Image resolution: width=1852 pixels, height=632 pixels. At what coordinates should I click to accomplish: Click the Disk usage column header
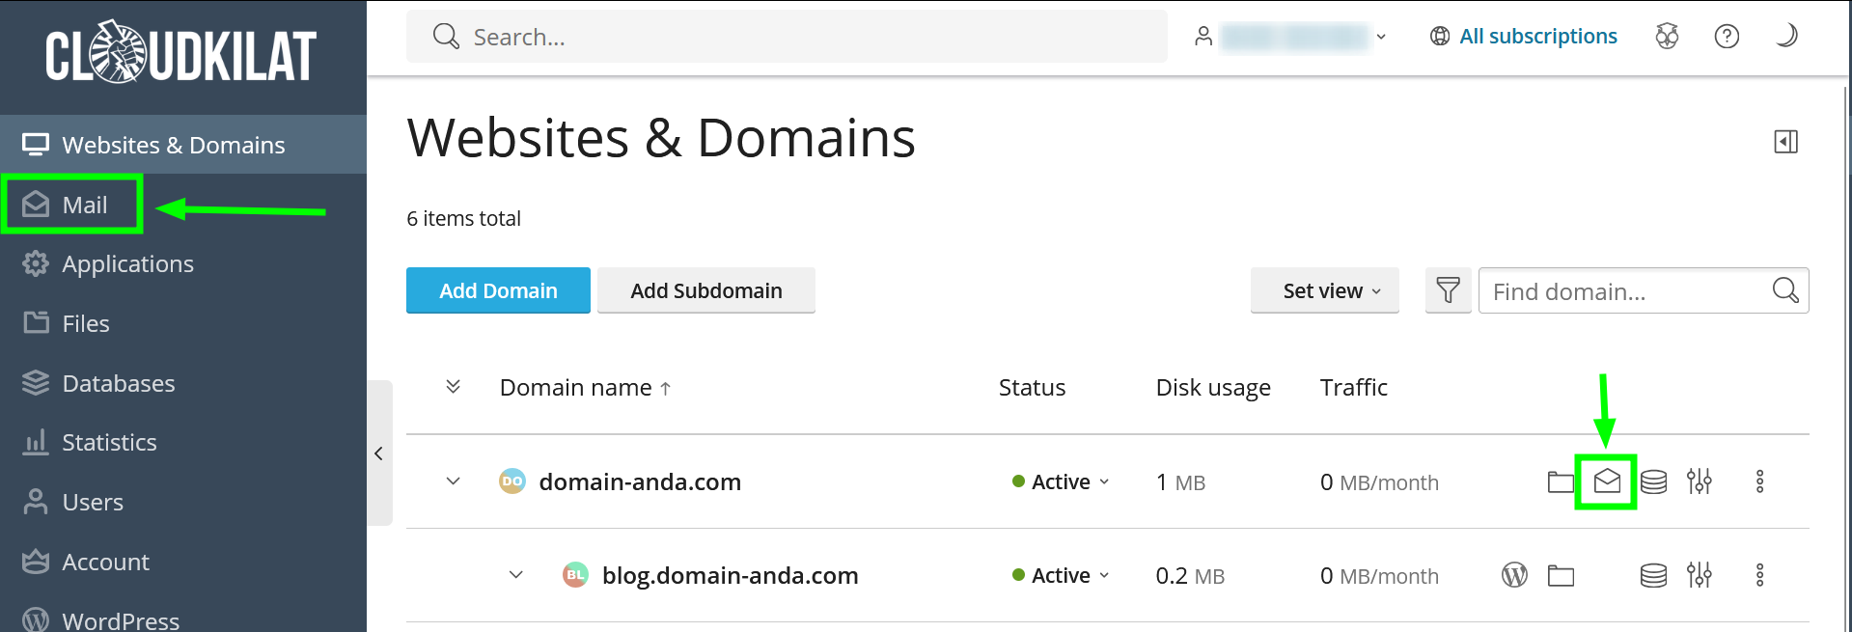pos(1213,387)
